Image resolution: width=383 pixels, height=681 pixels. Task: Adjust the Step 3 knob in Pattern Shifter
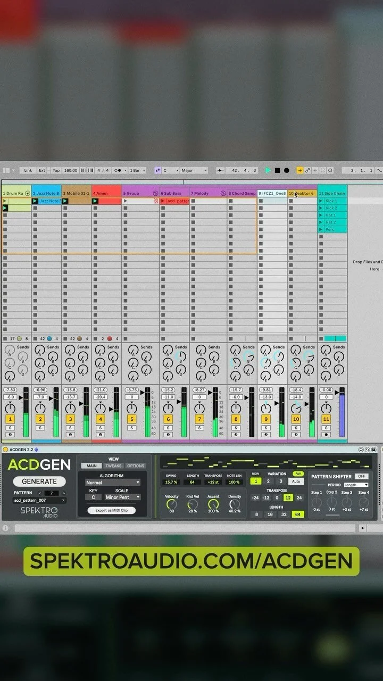pyautogui.click(x=347, y=503)
